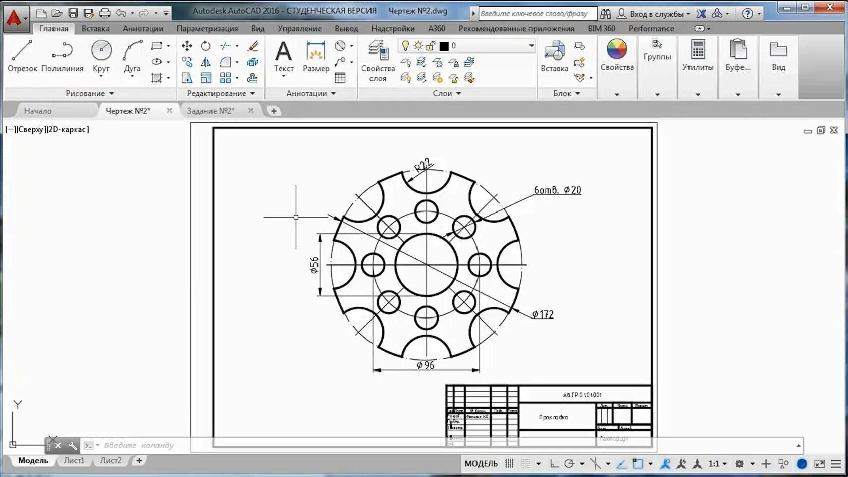Open the Буфер clipboard panel
Screen dimensions: 848x477
tap(738, 56)
